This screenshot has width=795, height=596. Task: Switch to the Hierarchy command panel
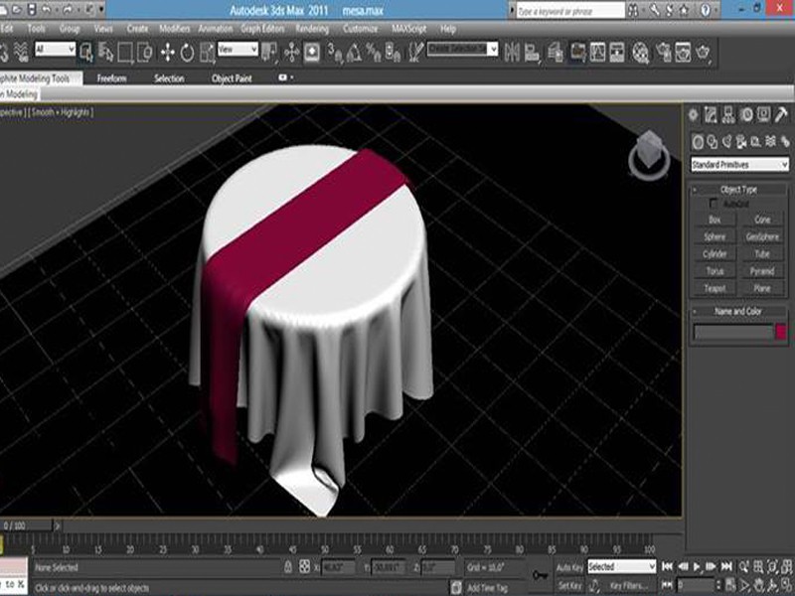coord(727,111)
